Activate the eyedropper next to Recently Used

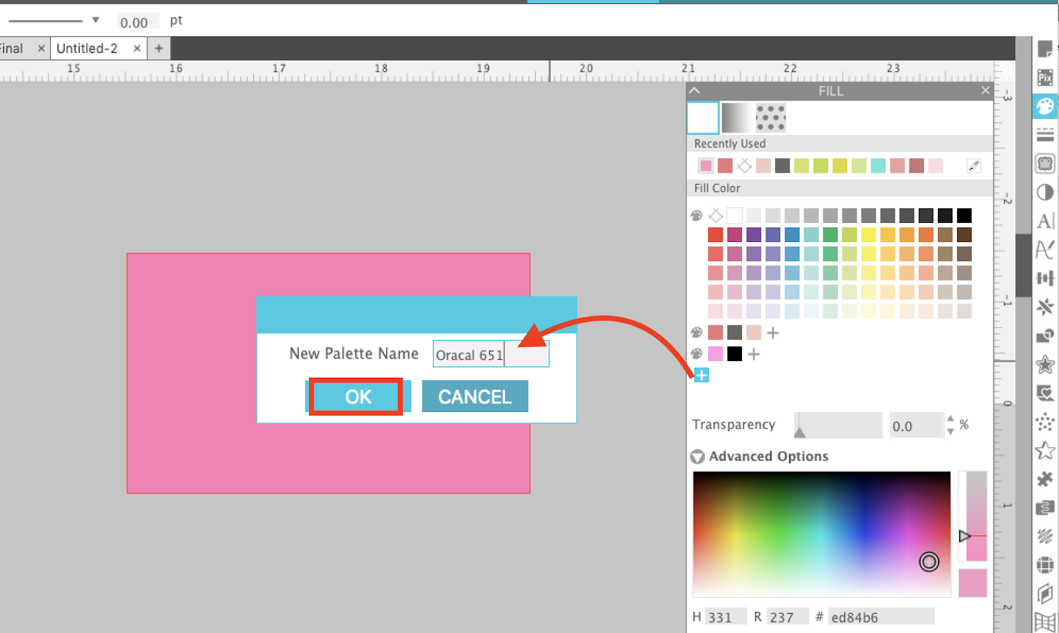tap(973, 165)
